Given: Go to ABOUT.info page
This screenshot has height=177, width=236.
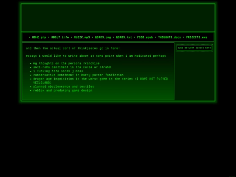Looking at the screenshot, I should (x=60, y=37).
